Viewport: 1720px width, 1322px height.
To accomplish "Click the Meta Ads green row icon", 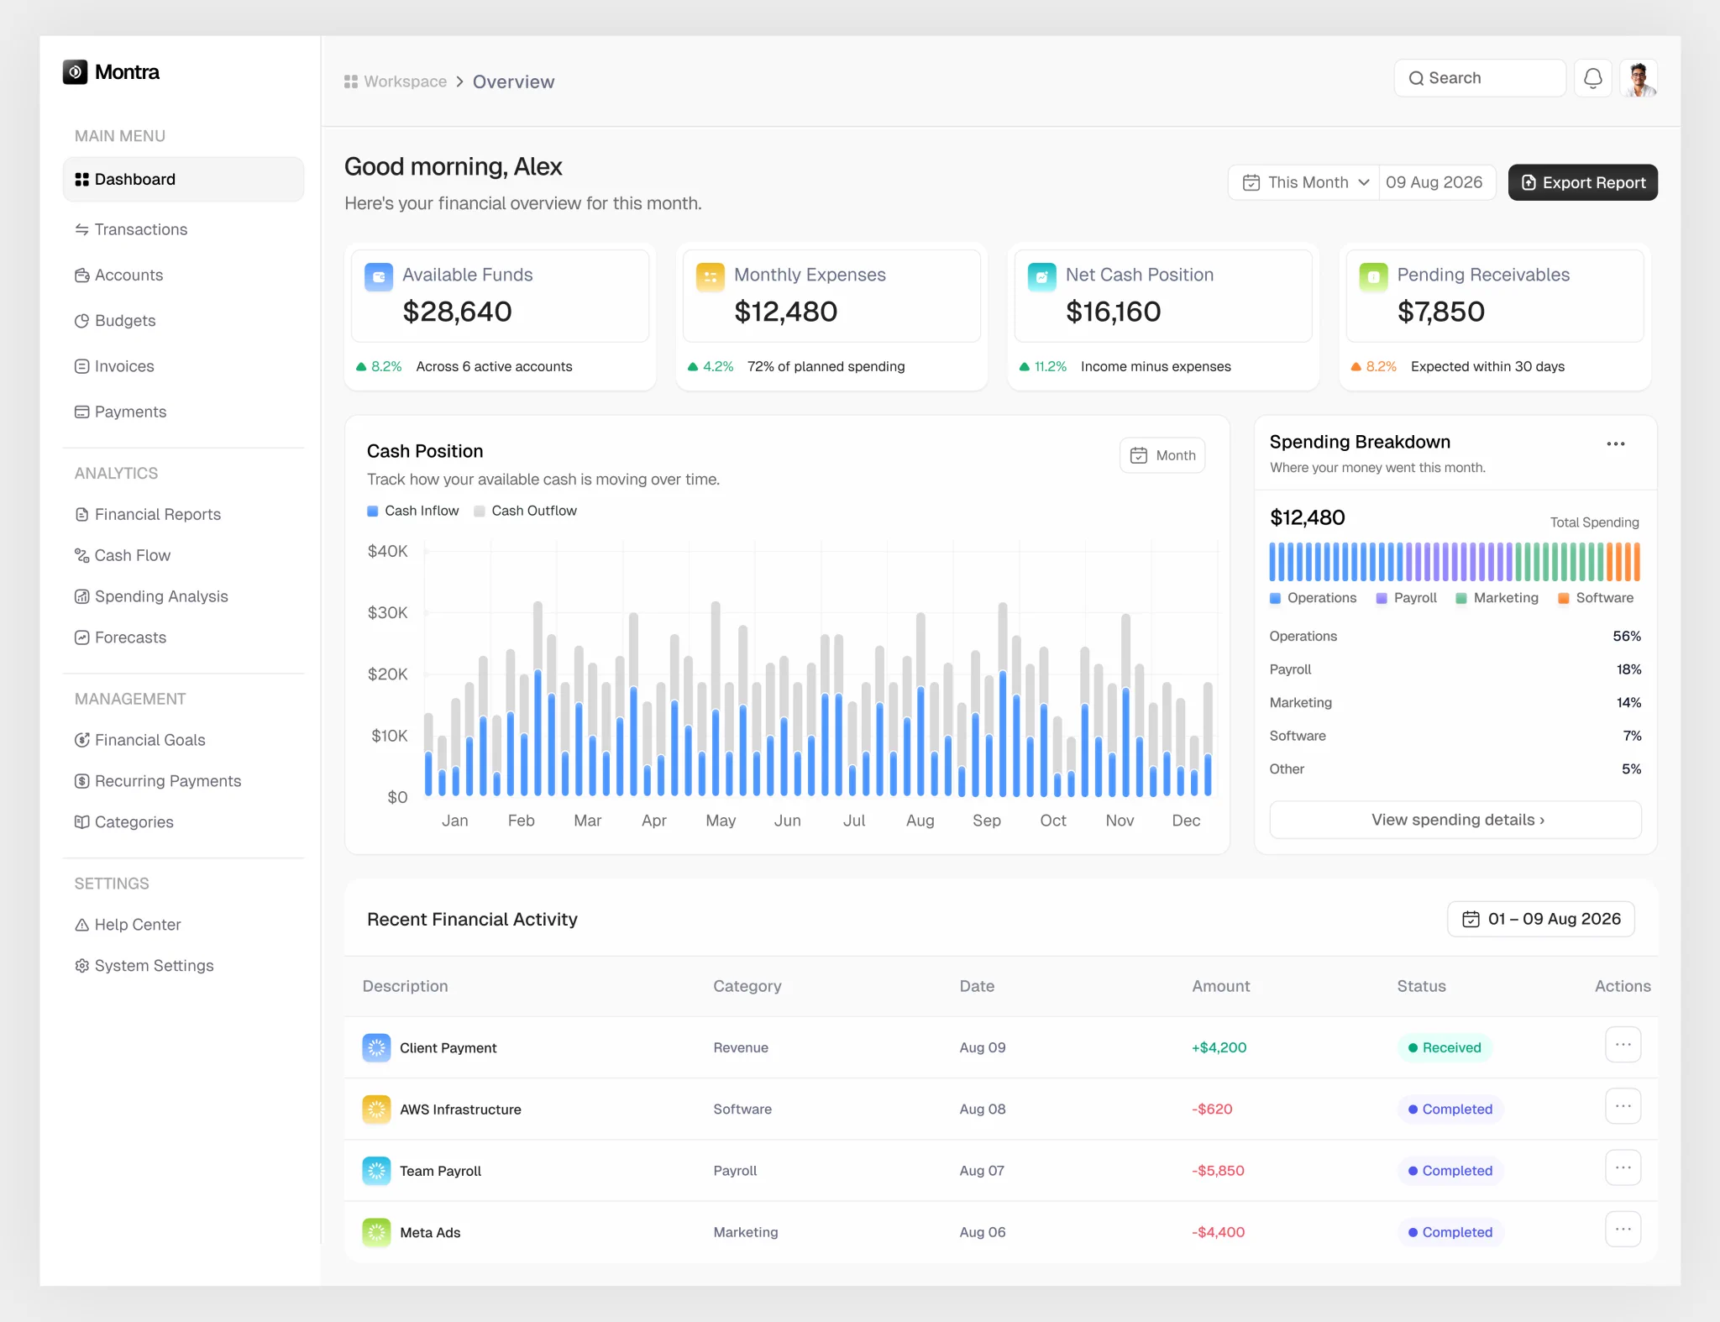I will [x=376, y=1232].
